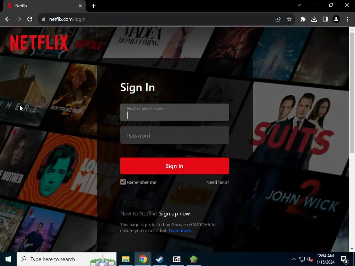Share this page icon in address bar
The height and width of the screenshot is (266, 355).
pyautogui.click(x=278, y=19)
